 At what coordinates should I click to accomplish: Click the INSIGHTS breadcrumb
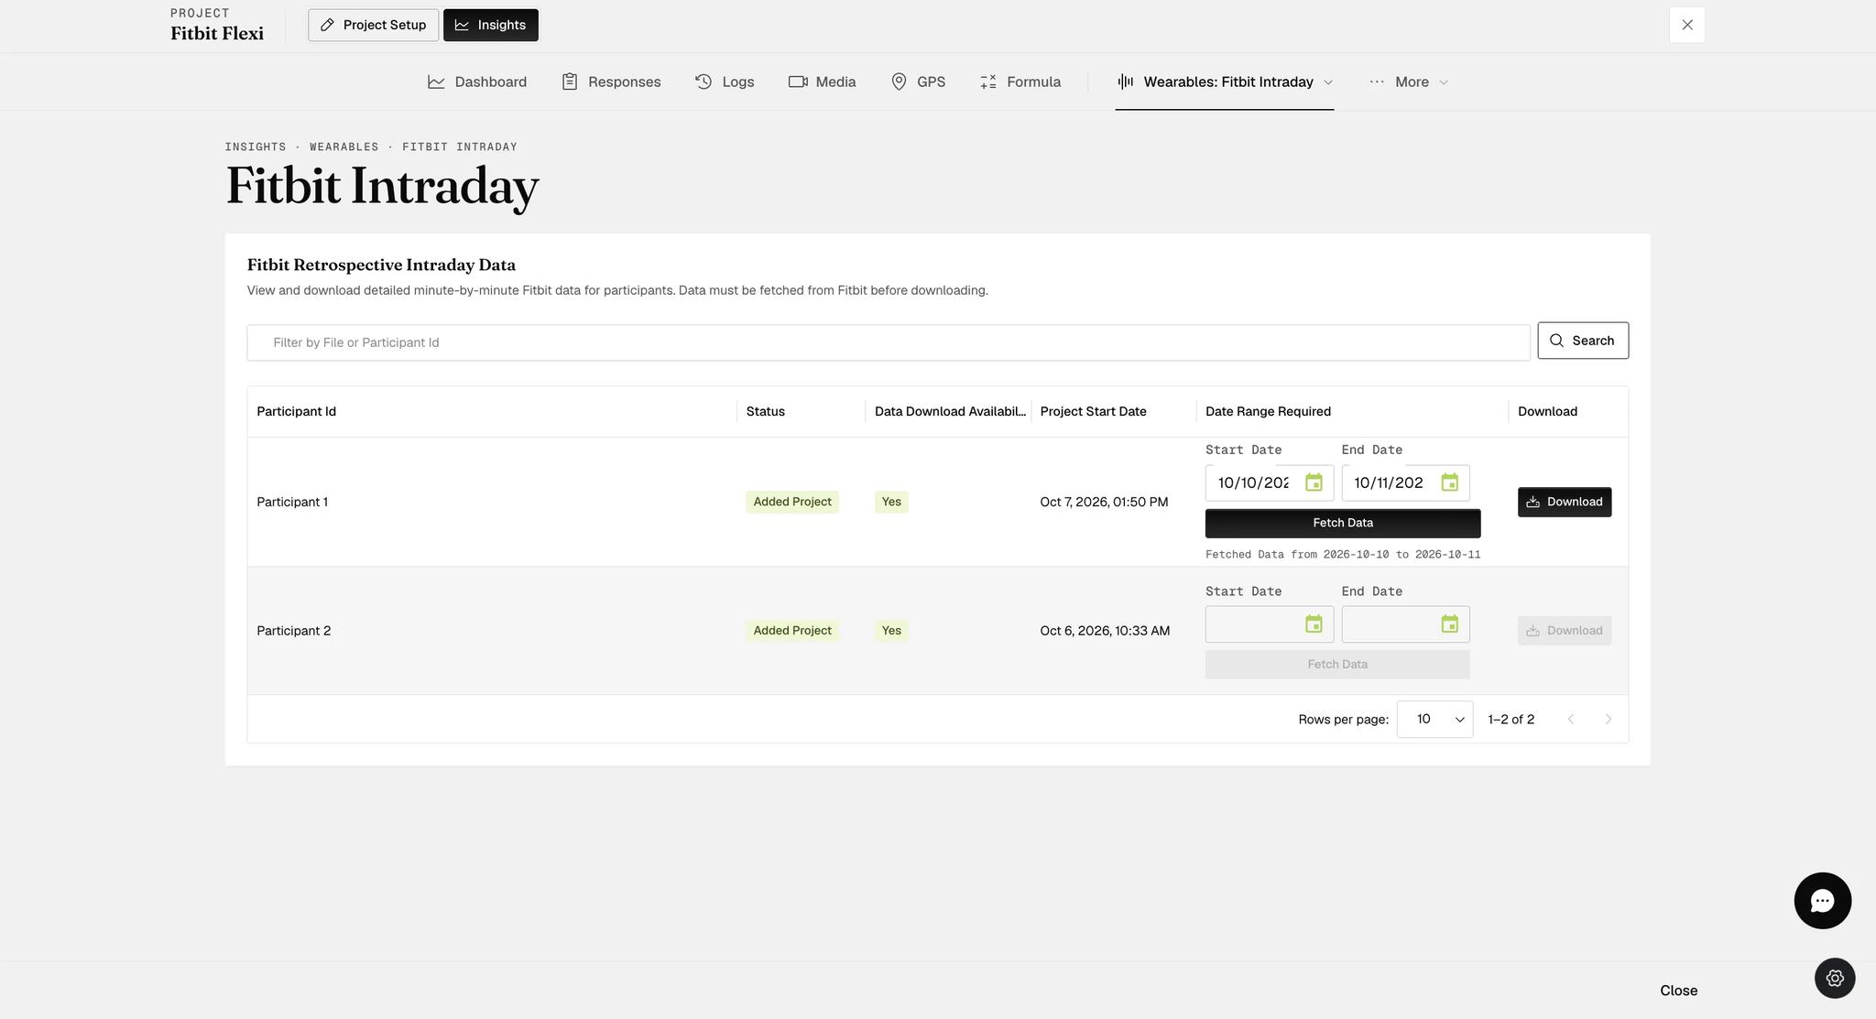click(x=256, y=146)
